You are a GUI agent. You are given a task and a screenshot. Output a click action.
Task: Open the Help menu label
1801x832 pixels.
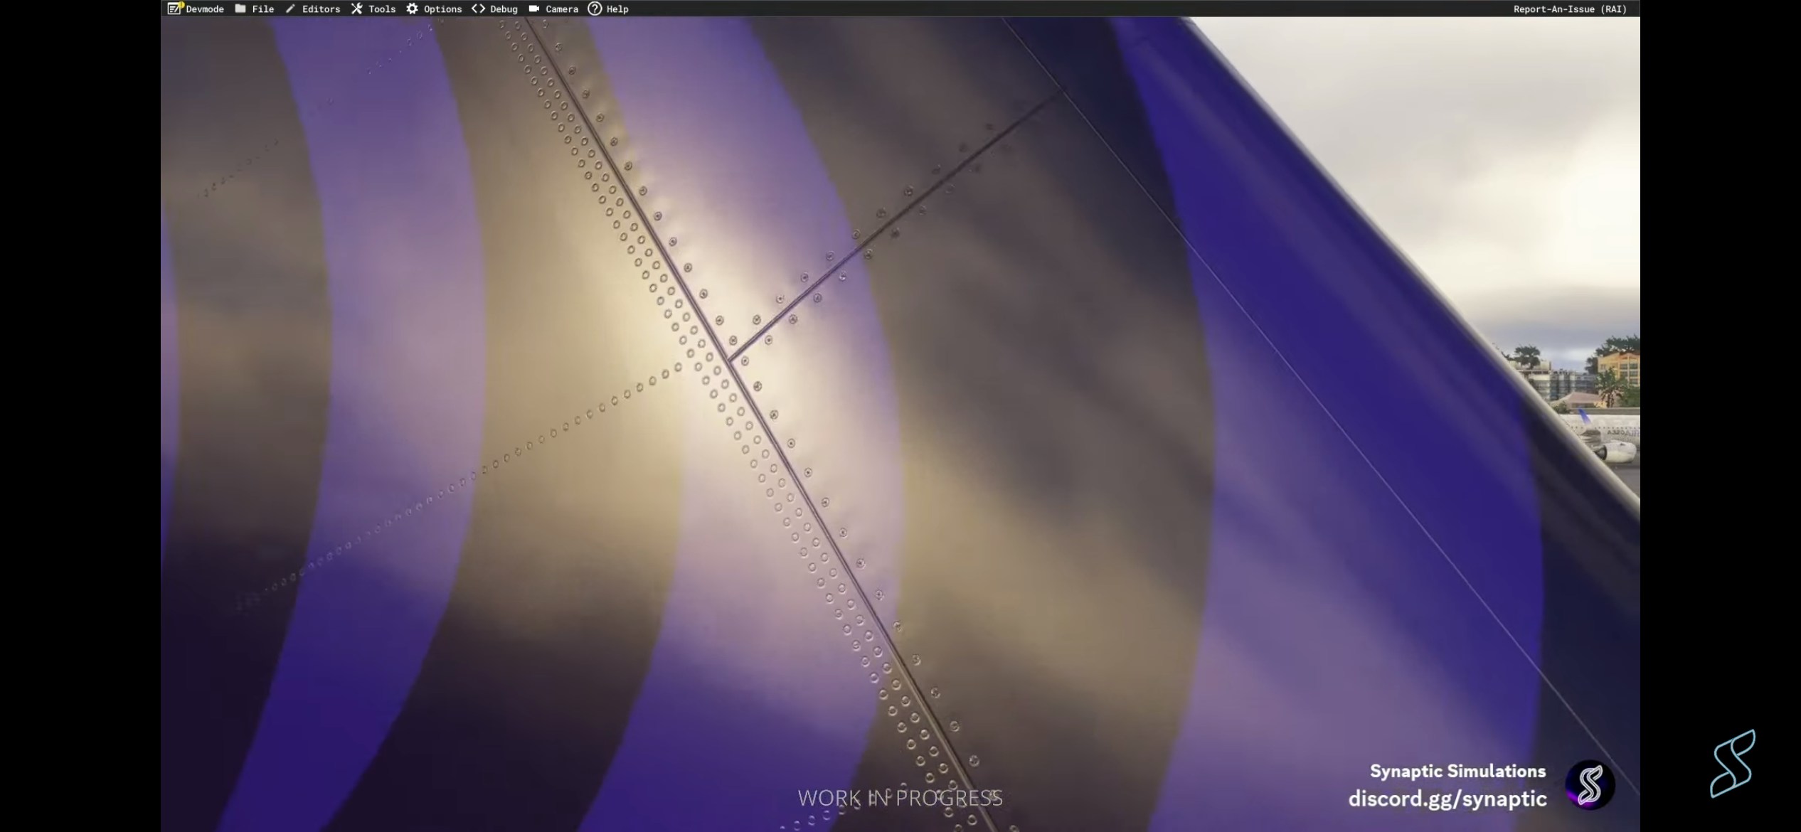point(617,9)
